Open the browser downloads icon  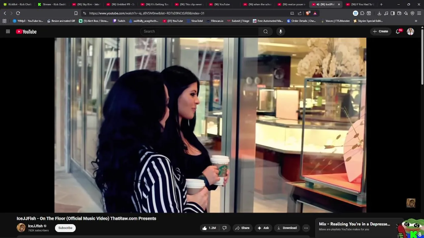pos(379,13)
